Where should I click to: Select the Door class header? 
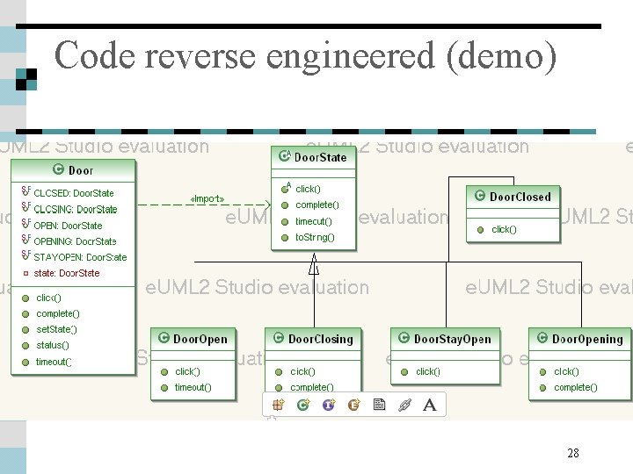click(x=73, y=170)
